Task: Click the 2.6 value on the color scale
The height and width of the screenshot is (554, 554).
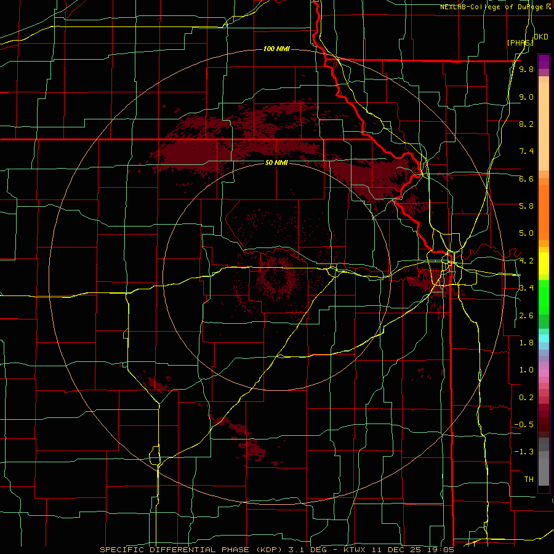Action: click(526, 316)
